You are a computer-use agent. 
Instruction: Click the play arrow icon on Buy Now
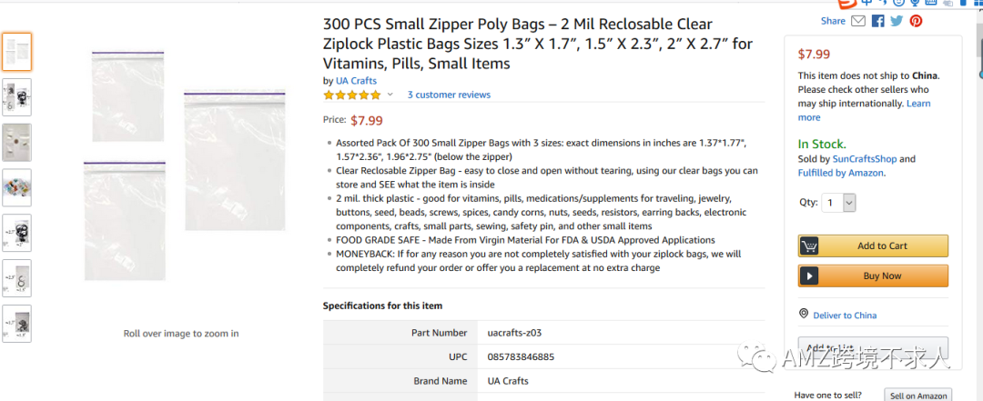(x=809, y=276)
